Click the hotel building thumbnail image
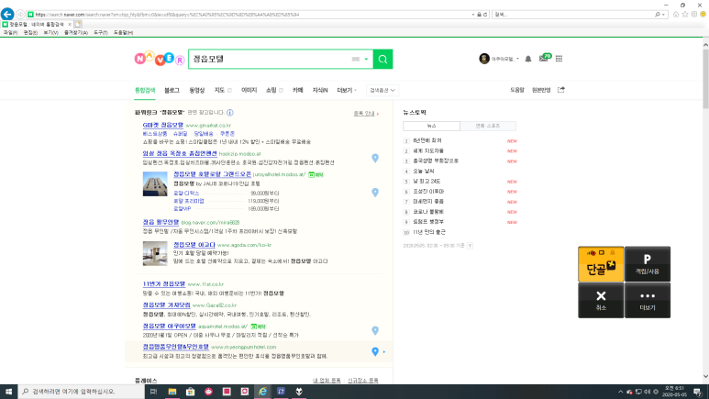709x399 pixels. pyautogui.click(x=155, y=184)
